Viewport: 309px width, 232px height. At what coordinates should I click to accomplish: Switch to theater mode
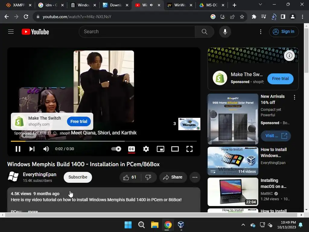(x=175, y=149)
